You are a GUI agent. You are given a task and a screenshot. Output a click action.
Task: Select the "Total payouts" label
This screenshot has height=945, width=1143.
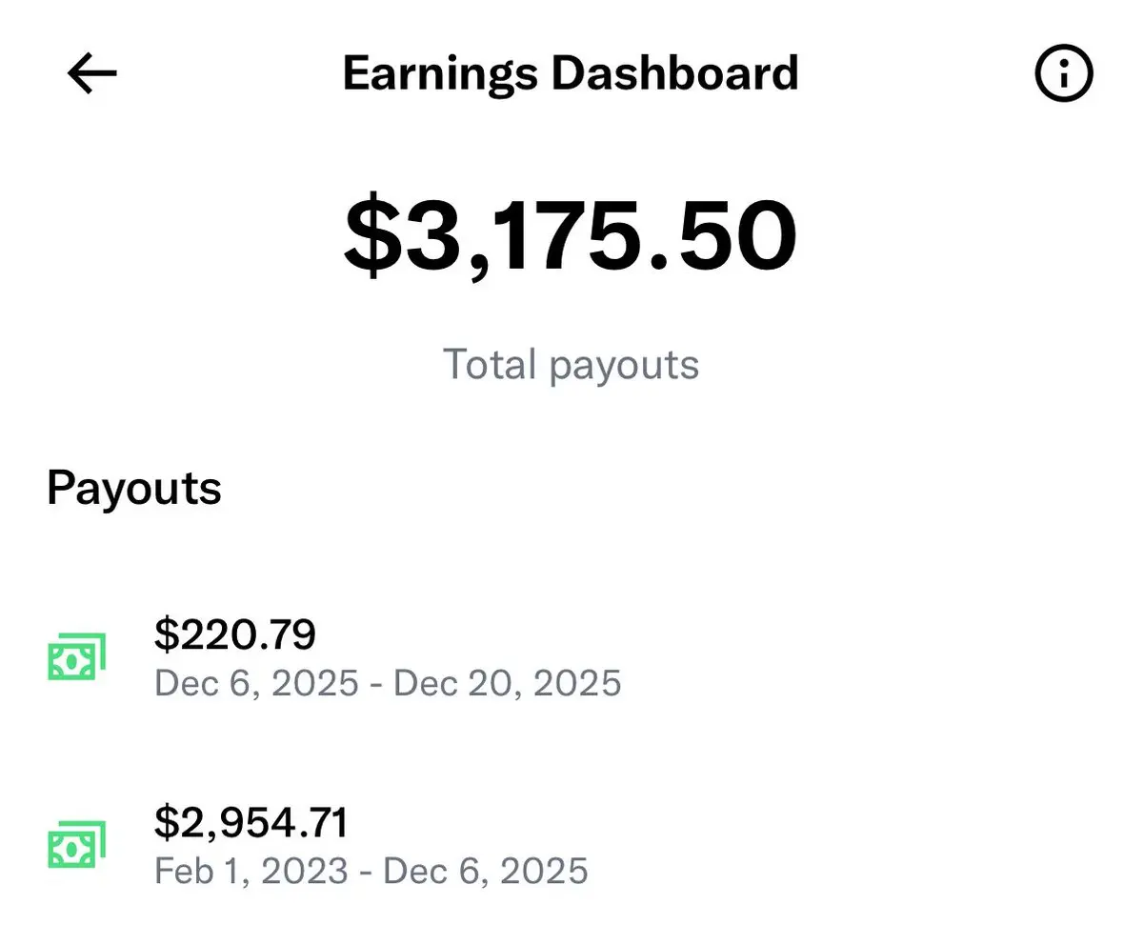point(571,364)
